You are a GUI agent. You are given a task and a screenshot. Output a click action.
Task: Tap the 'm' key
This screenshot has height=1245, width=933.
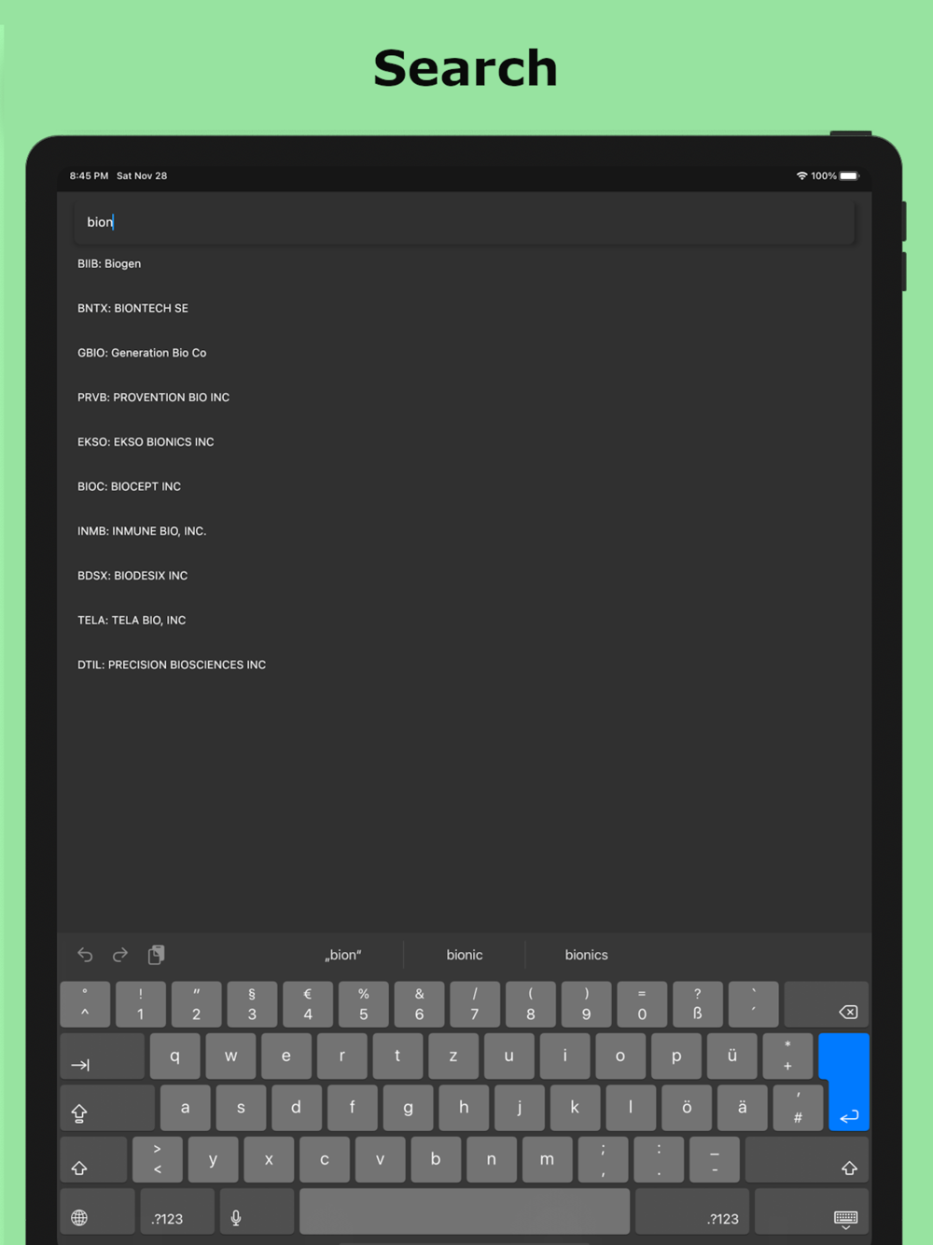tap(547, 1159)
